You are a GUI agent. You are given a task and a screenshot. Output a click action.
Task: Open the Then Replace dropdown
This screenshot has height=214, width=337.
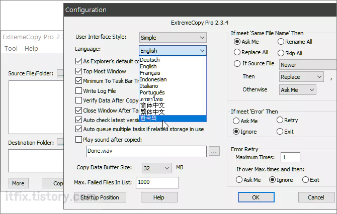(301, 77)
